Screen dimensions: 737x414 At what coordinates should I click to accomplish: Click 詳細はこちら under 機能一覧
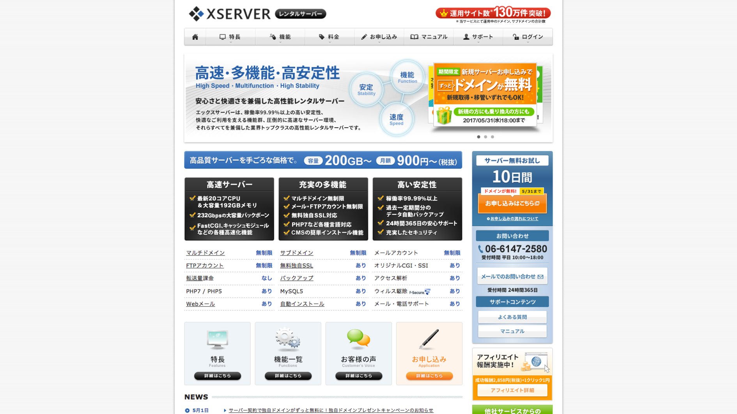coord(288,376)
